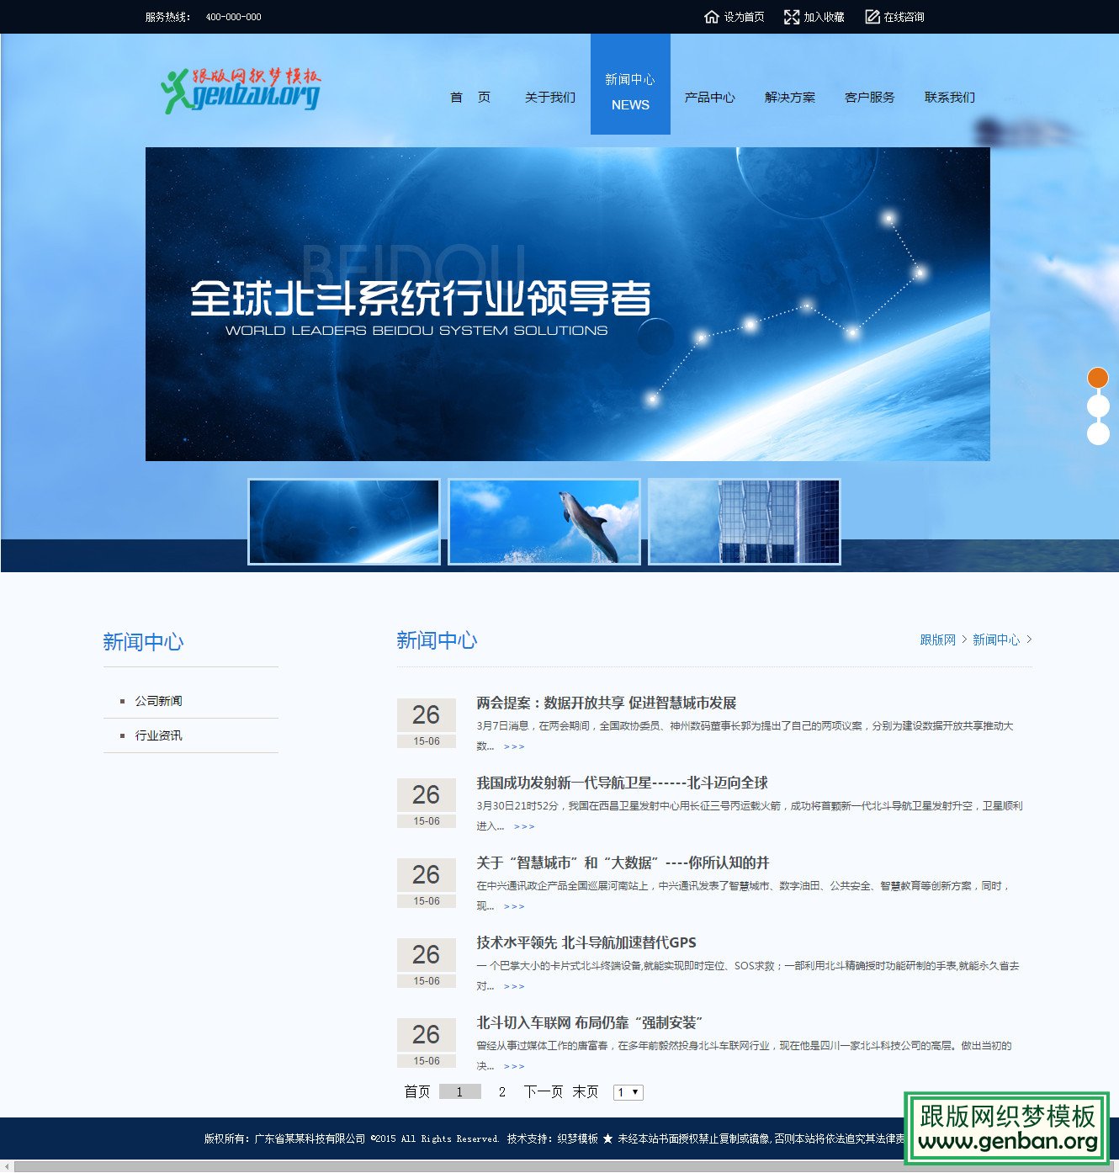This screenshot has width=1119, height=1173.
Task: Click the pen icon for 在线咨询
Action: pyautogui.click(x=870, y=16)
